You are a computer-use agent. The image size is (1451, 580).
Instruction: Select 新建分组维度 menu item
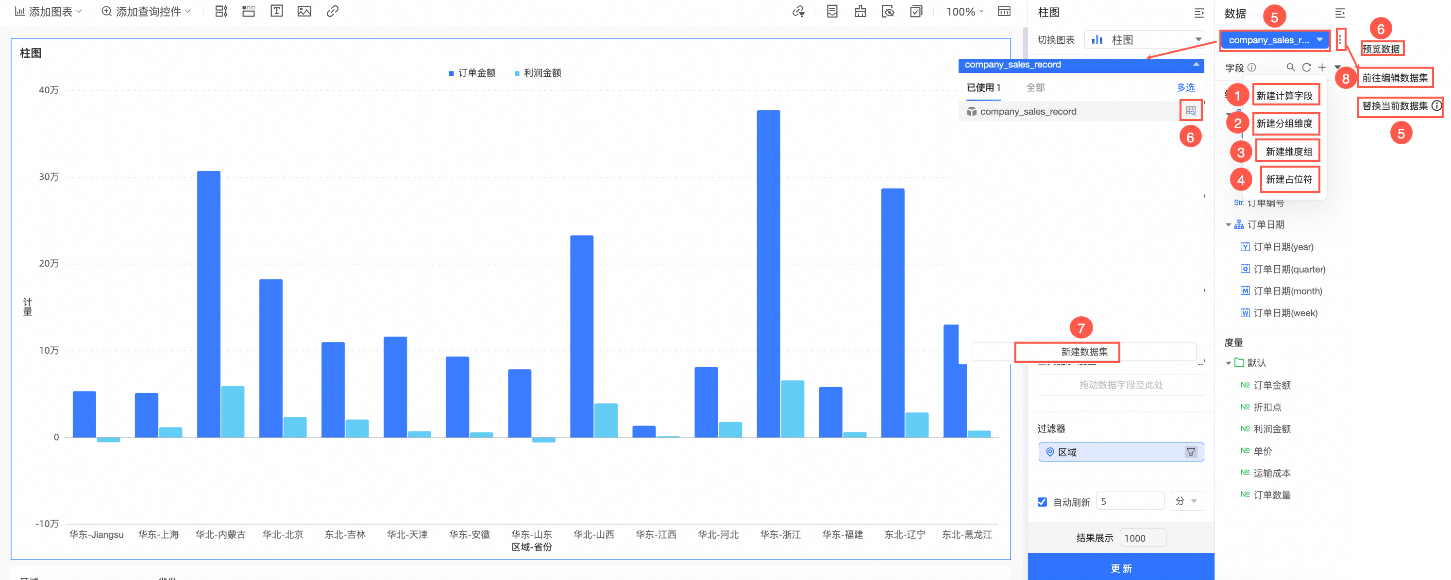pyautogui.click(x=1284, y=123)
